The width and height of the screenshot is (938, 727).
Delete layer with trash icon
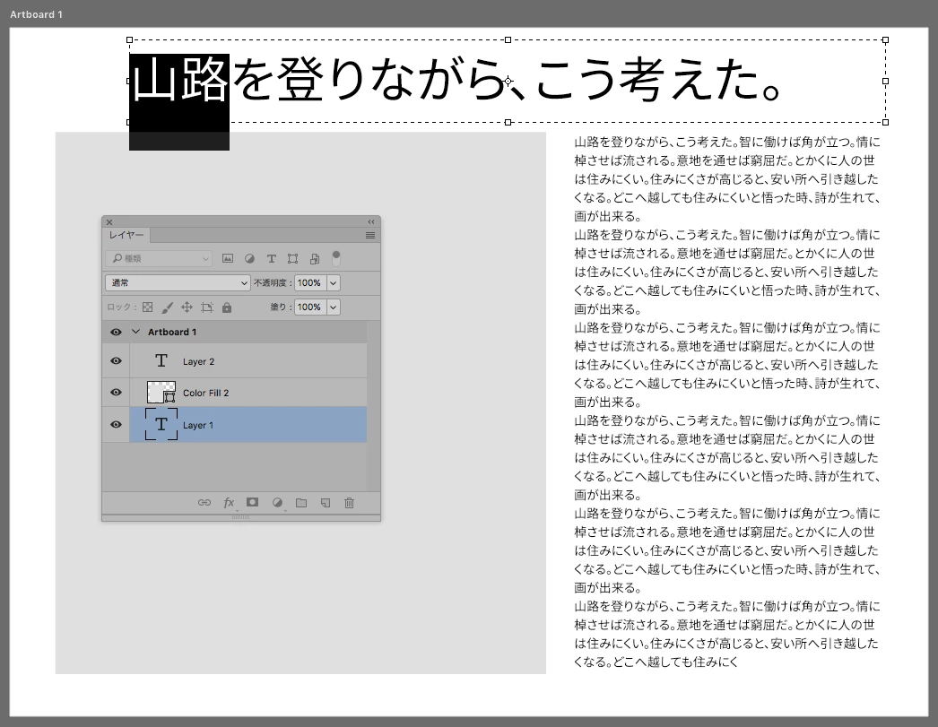click(350, 503)
